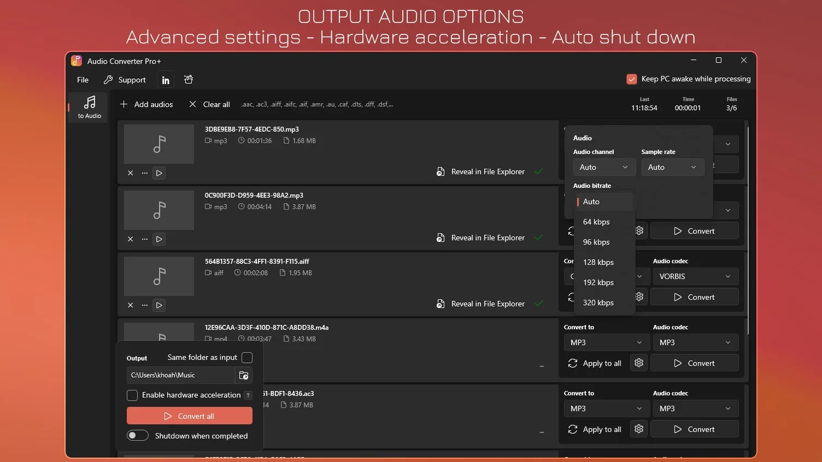Click the music thumbnail of 3DBE9EB8 mp3

(x=159, y=144)
